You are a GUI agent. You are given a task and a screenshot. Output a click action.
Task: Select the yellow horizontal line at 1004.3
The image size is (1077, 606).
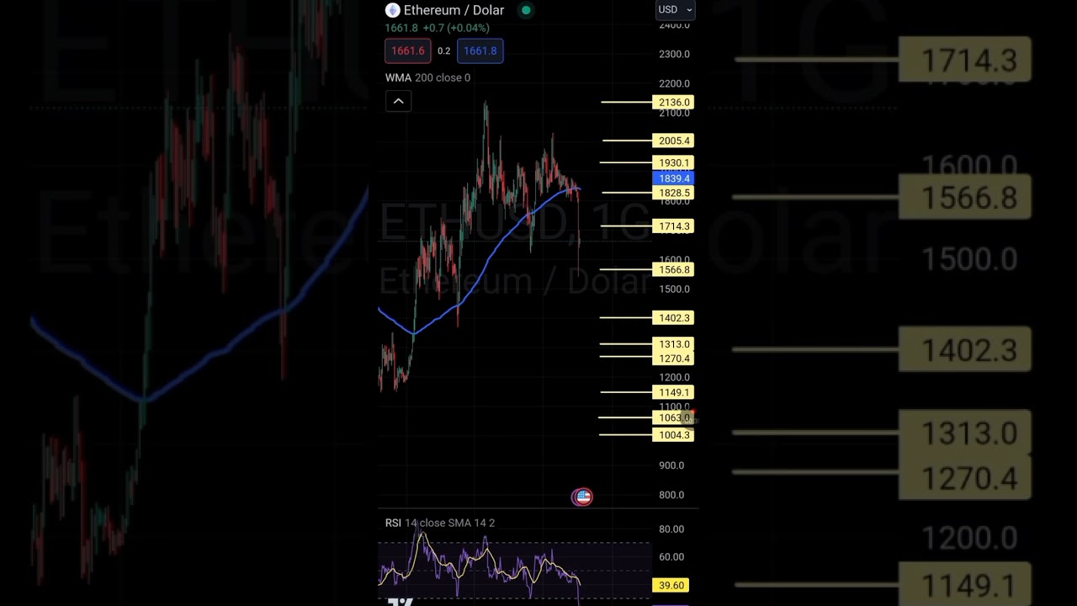625,435
